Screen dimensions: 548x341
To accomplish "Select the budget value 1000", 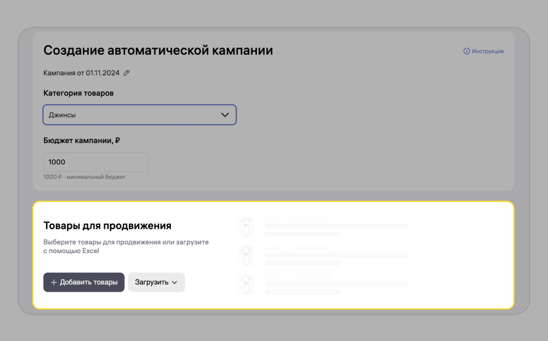I will (x=56, y=162).
